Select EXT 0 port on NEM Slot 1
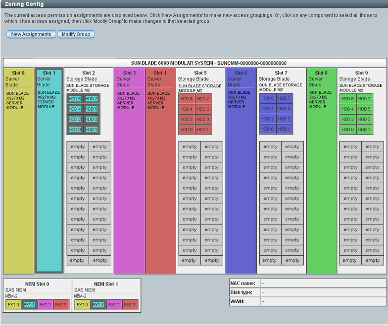 [82, 305]
